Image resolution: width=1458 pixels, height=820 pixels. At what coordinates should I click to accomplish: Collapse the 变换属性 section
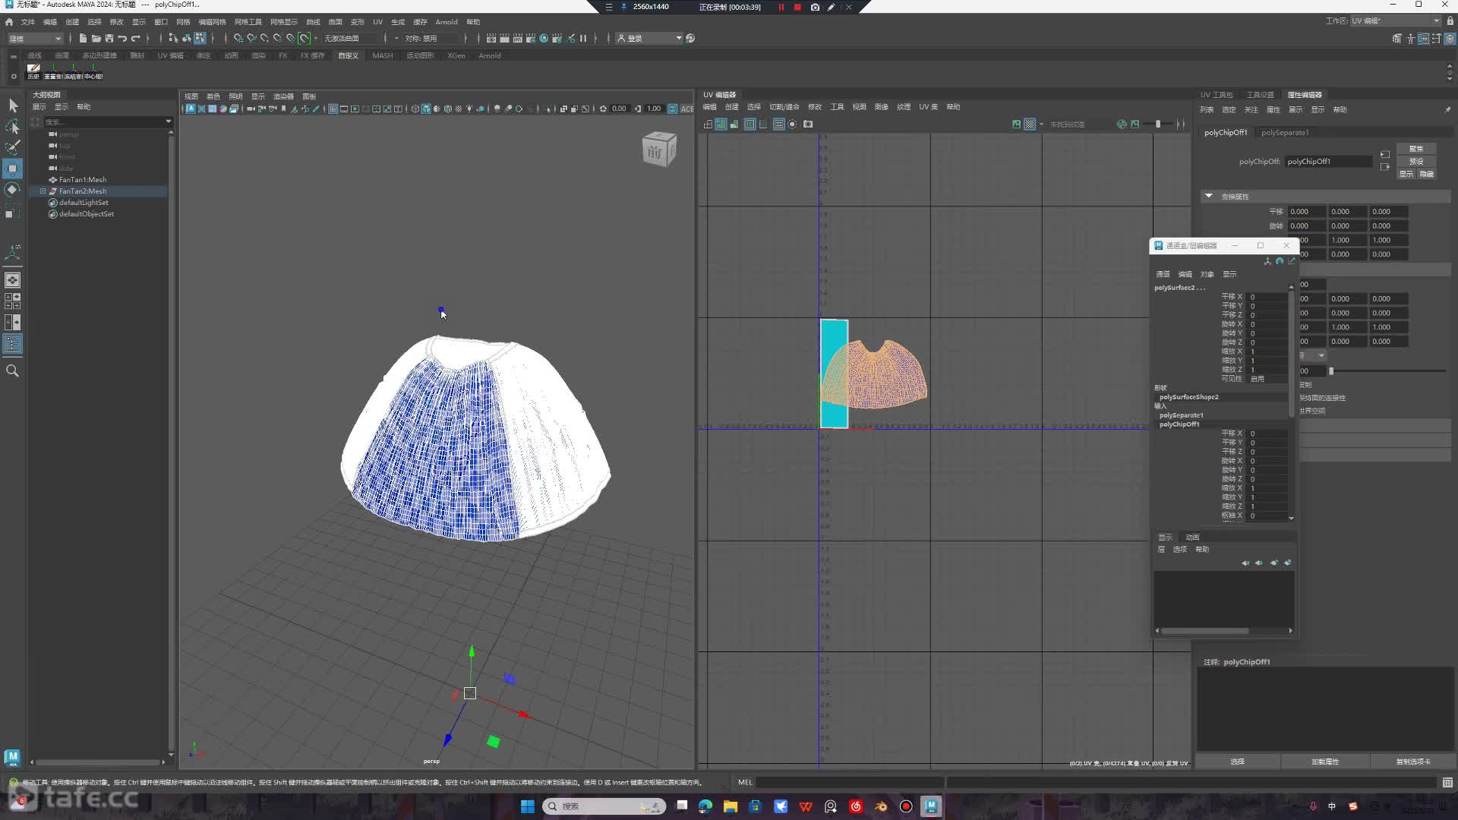pyautogui.click(x=1208, y=196)
